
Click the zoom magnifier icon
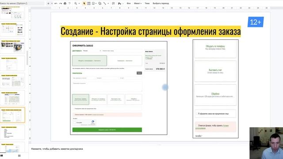(76, 4)
